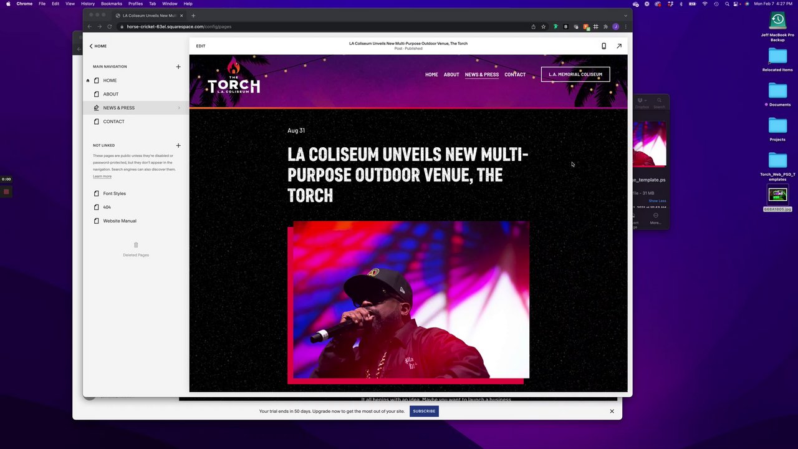The image size is (798, 449).
Task: Click the Aug 31 post date
Action: pyautogui.click(x=296, y=131)
